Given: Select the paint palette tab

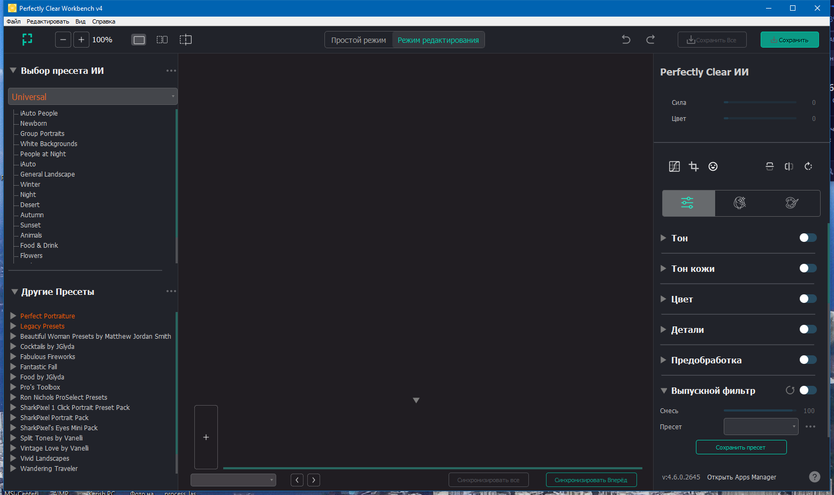Looking at the screenshot, I should (792, 203).
